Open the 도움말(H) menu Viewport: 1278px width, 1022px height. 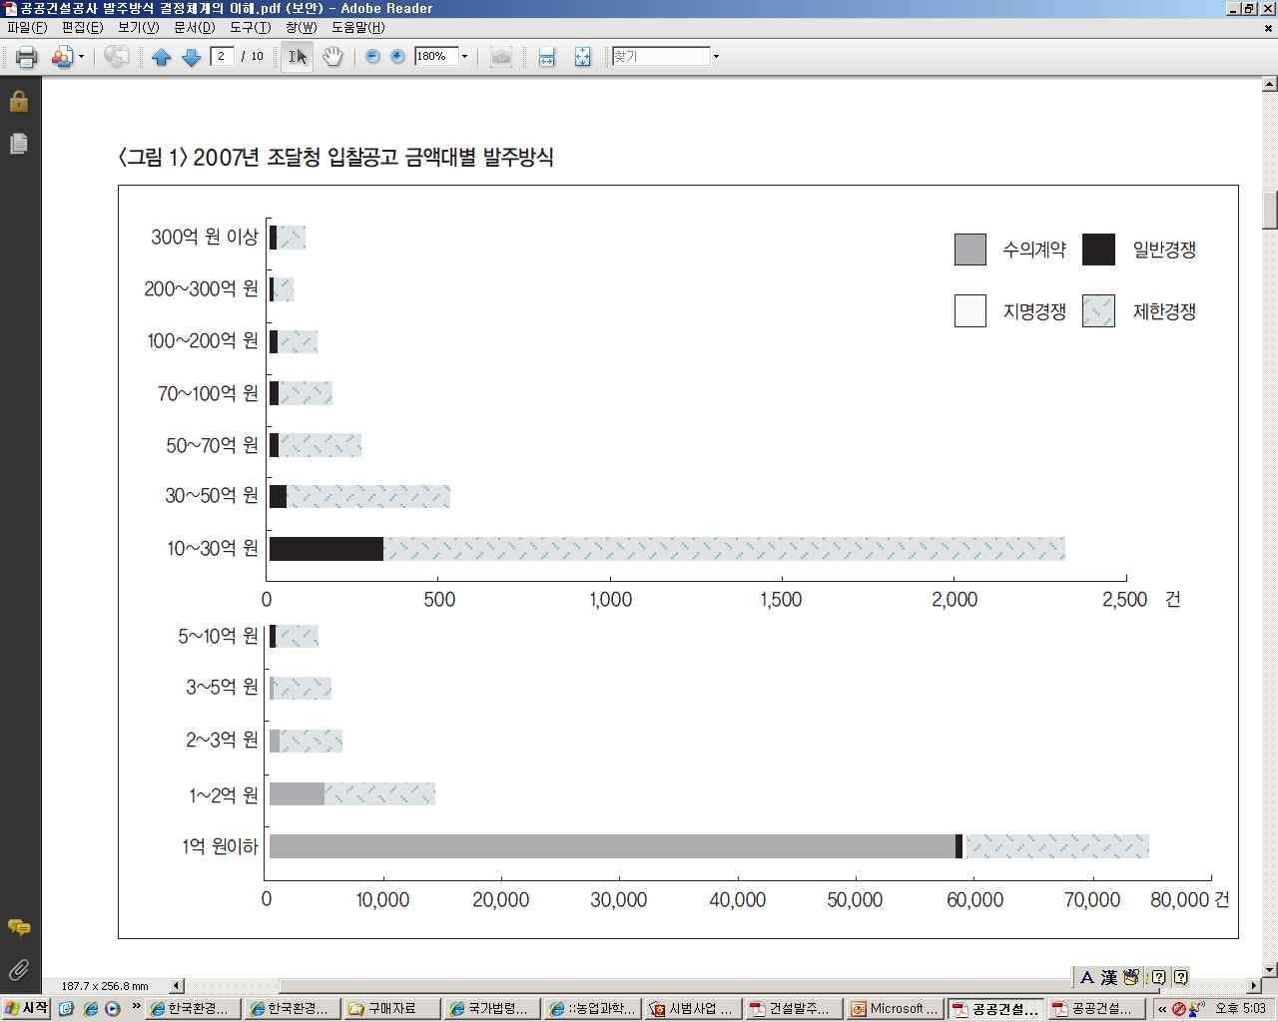tap(357, 27)
